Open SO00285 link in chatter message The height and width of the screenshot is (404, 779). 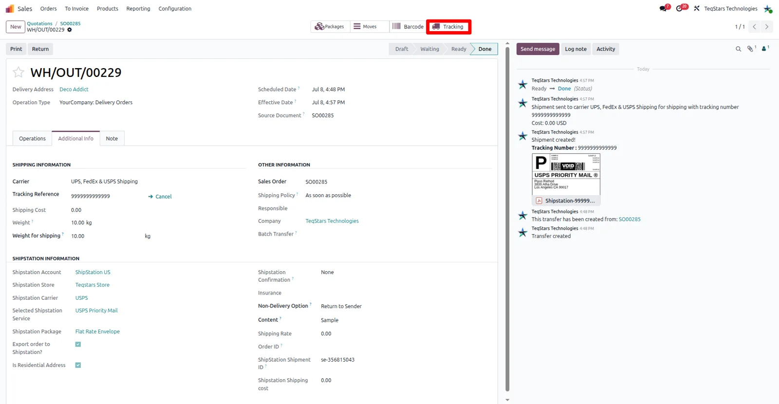pyautogui.click(x=630, y=220)
